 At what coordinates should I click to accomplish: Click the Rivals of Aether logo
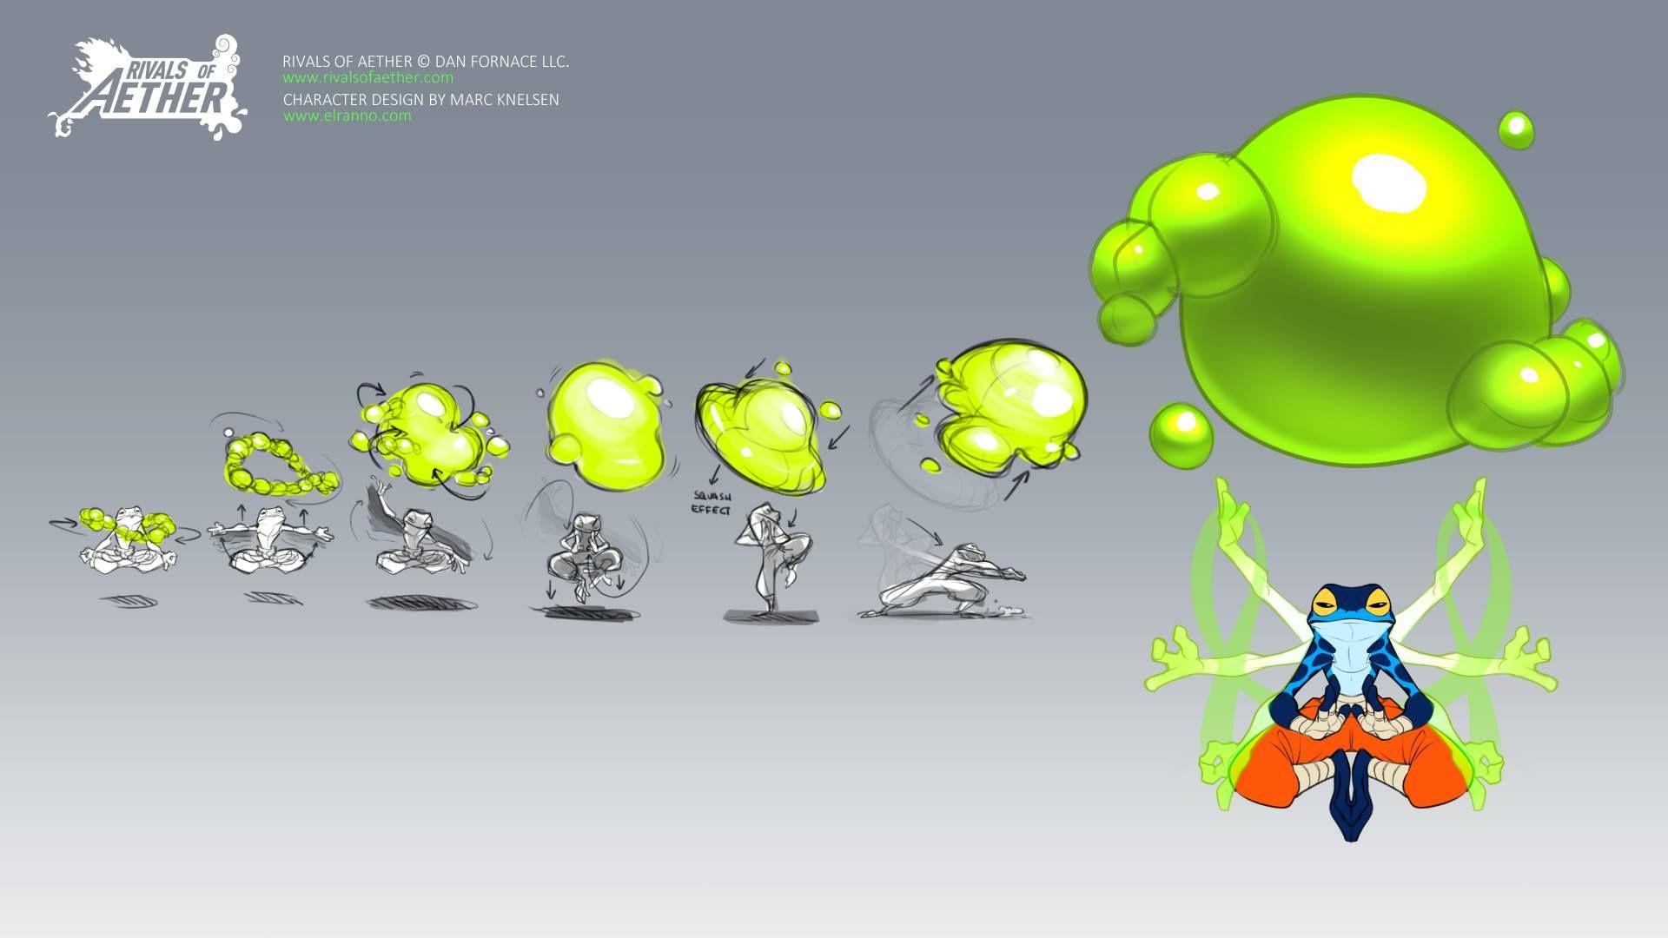pyautogui.click(x=148, y=87)
